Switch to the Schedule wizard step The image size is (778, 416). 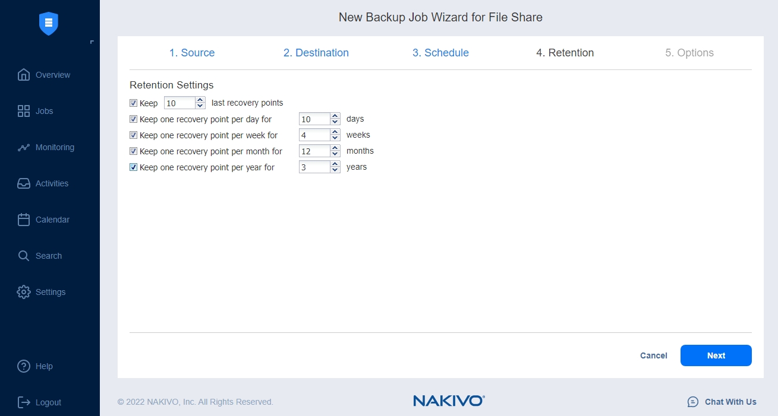tap(440, 53)
